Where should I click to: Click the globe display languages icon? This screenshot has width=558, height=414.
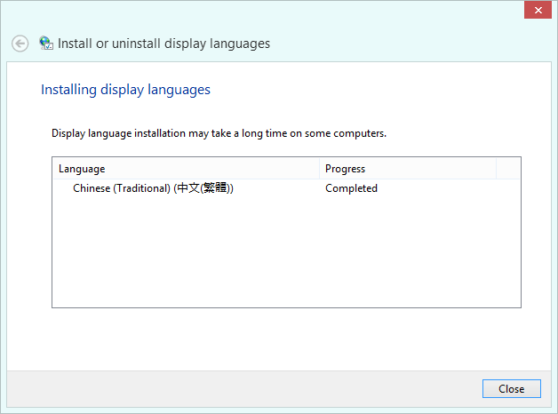tap(46, 43)
